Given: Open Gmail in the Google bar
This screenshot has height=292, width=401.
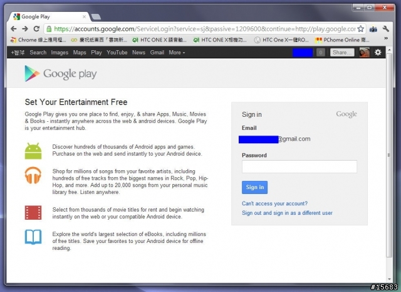Looking at the screenshot, I should pos(157,52).
